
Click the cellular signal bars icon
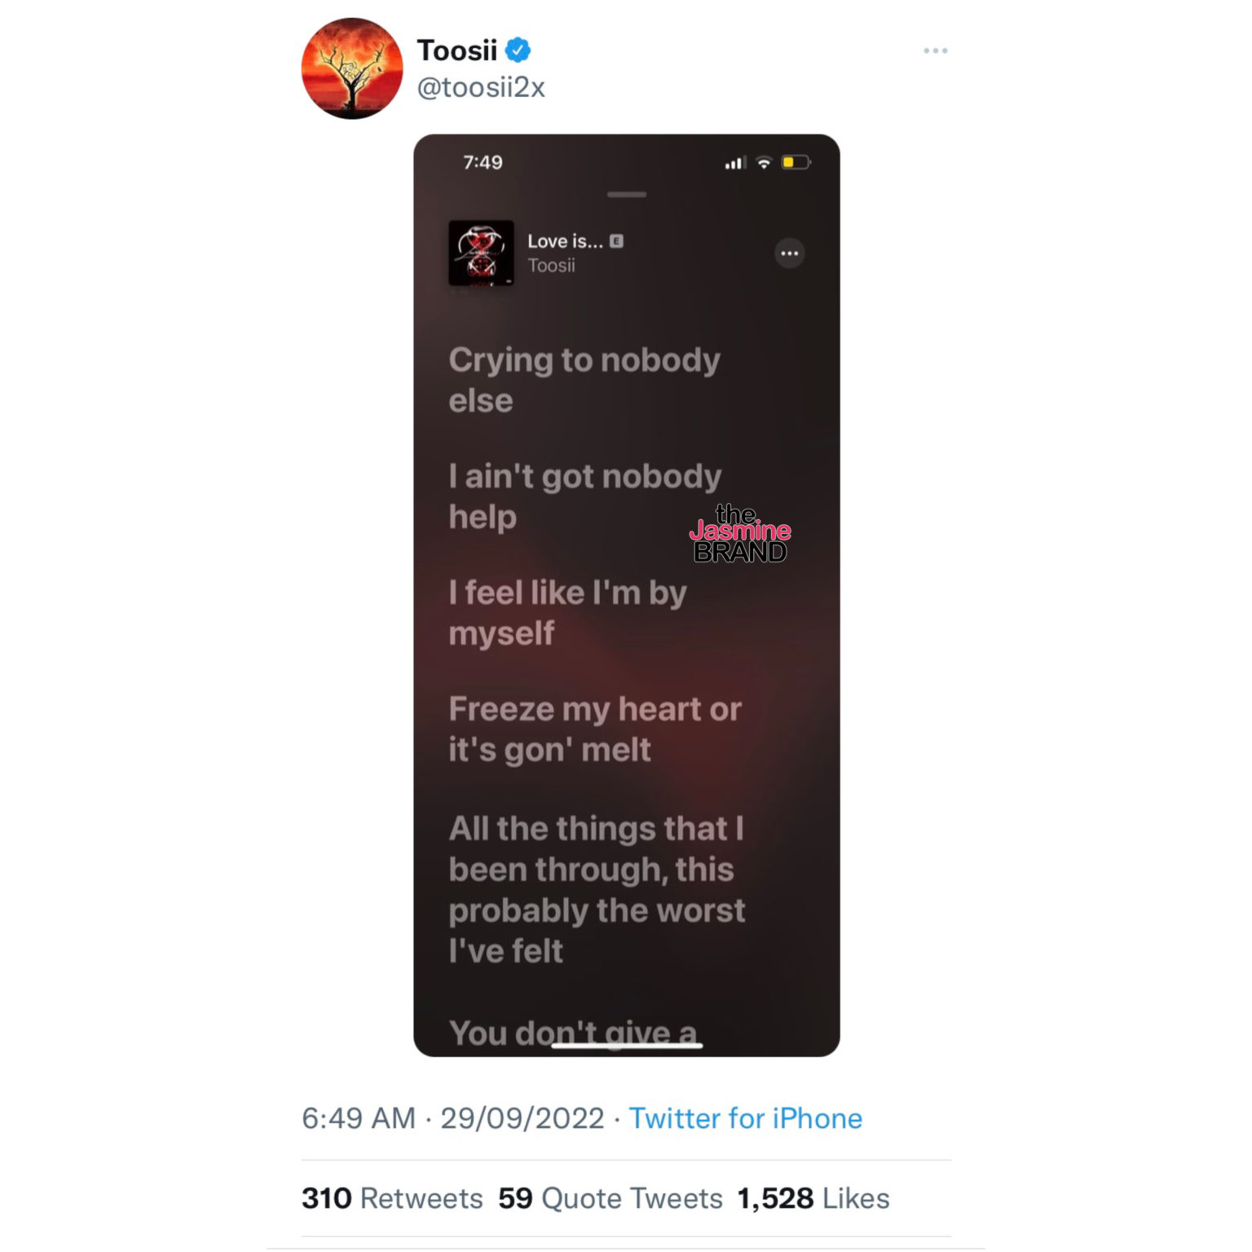[735, 163]
